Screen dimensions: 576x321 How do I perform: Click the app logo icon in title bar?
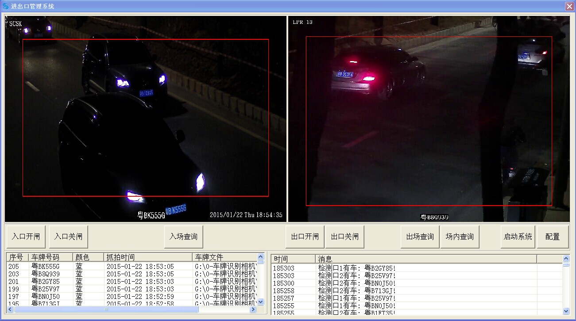pyautogui.click(x=6, y=6)
